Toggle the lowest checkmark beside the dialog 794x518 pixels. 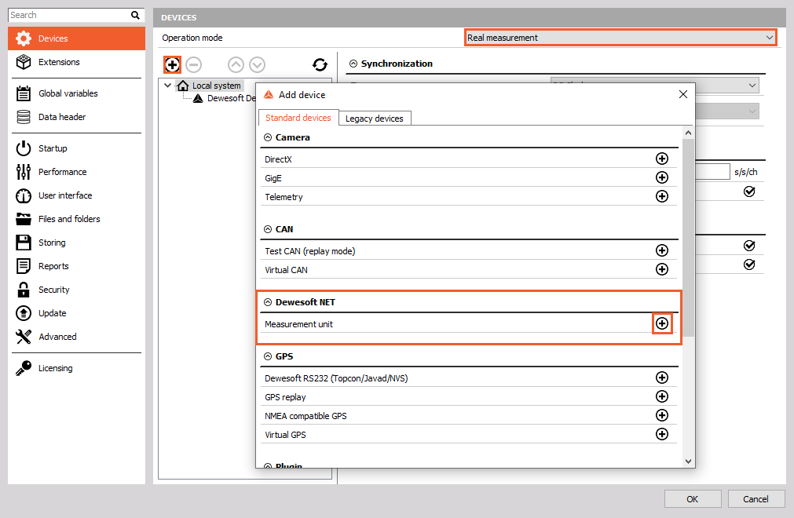(749, 264)
